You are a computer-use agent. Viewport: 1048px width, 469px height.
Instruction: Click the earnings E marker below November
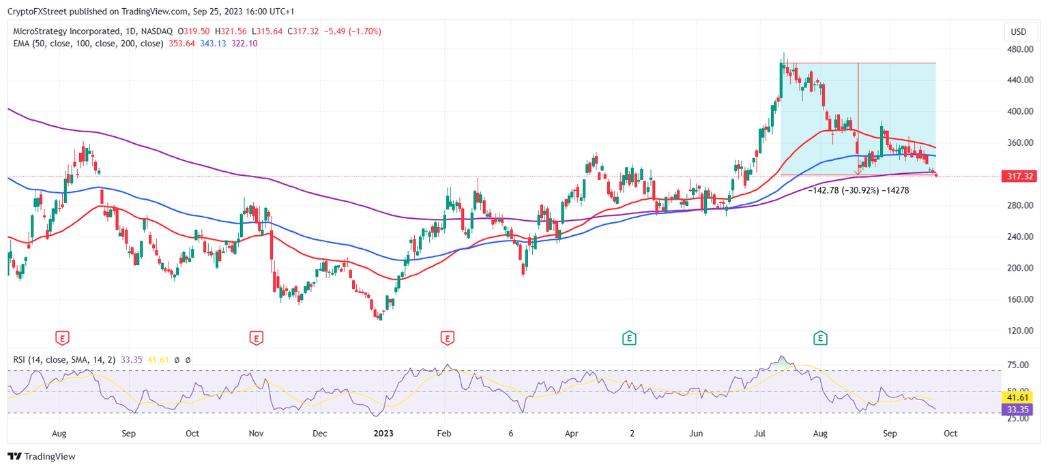[x=257, y=337]
